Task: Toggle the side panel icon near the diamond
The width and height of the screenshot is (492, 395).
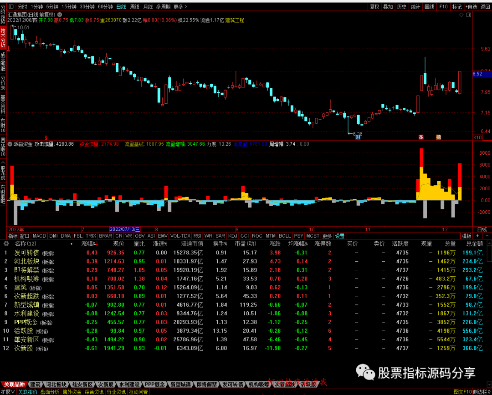Action: 469,15
